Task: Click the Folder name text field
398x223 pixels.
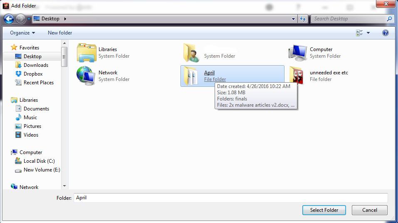Action: [x=230, y=198]
